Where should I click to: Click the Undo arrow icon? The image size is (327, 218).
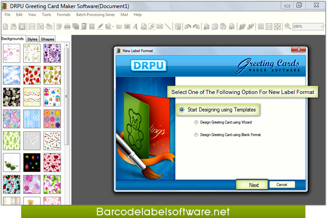(188, 27)
